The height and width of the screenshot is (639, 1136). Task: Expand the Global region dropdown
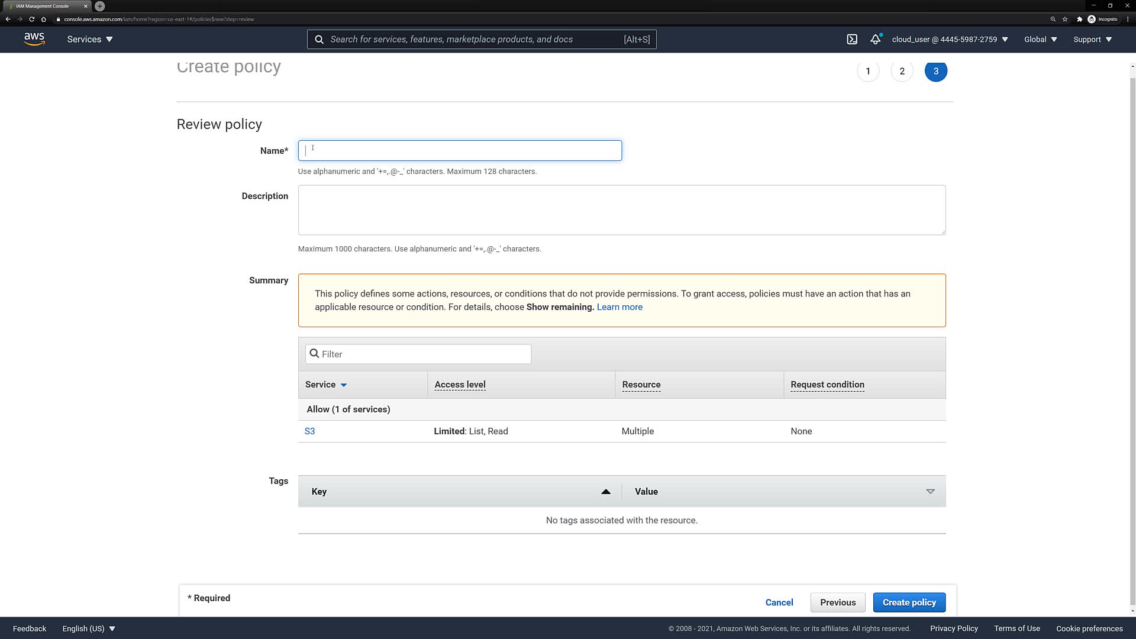(x=1040, y=39)
